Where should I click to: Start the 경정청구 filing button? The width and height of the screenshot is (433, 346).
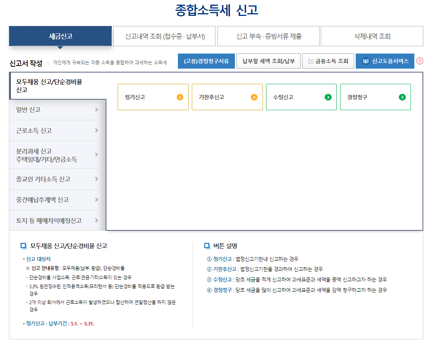[x=376, y=97]
